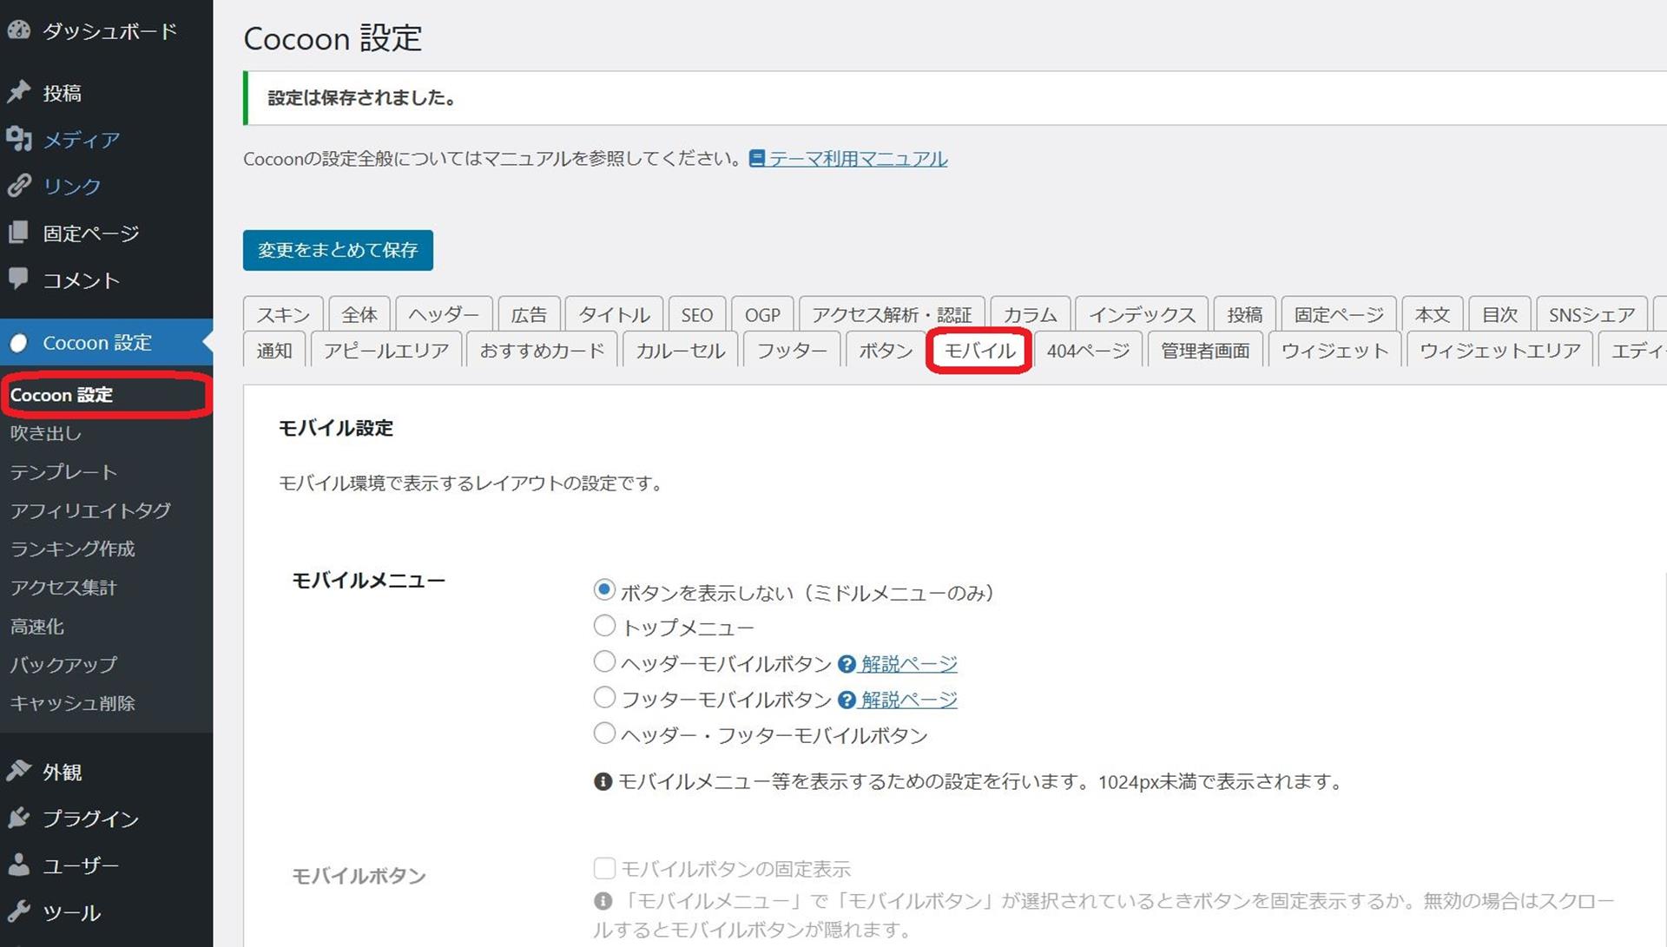The height and width of the screenshot is (947, 1667).
Task: Click the book icon before テーマ利用マニュアル
Action: click(x=757, y=158)
